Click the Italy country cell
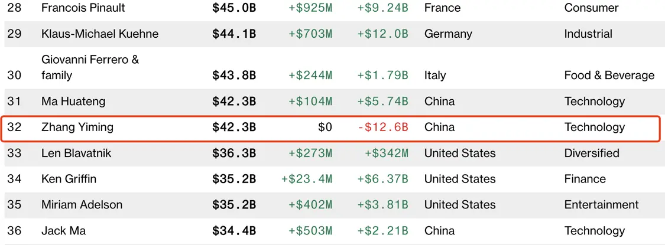This screenshot has width=665, height=245. 435,76
